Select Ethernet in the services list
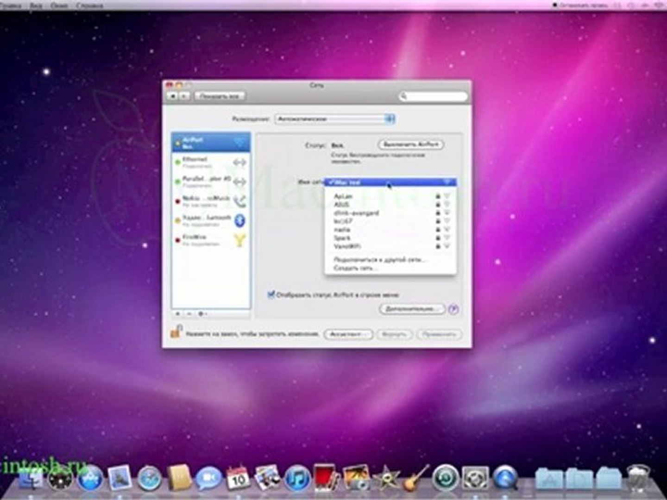This screenshot has height=500, width=667. (x=211, y=162)
